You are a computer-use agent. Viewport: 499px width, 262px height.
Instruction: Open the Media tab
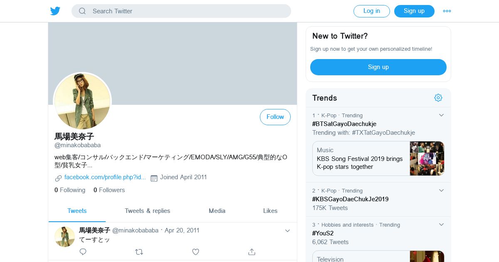coord(217,211)
